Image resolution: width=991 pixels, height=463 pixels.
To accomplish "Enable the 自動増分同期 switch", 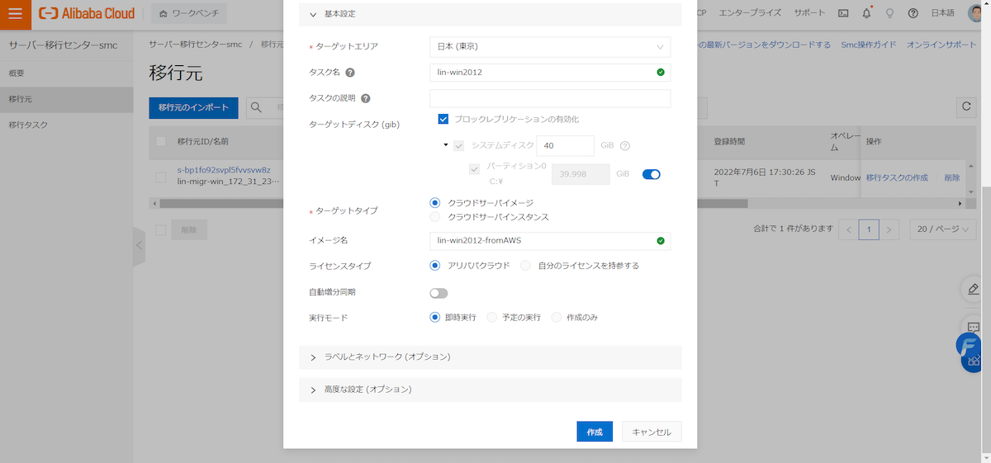I will [x=439, y=293].
